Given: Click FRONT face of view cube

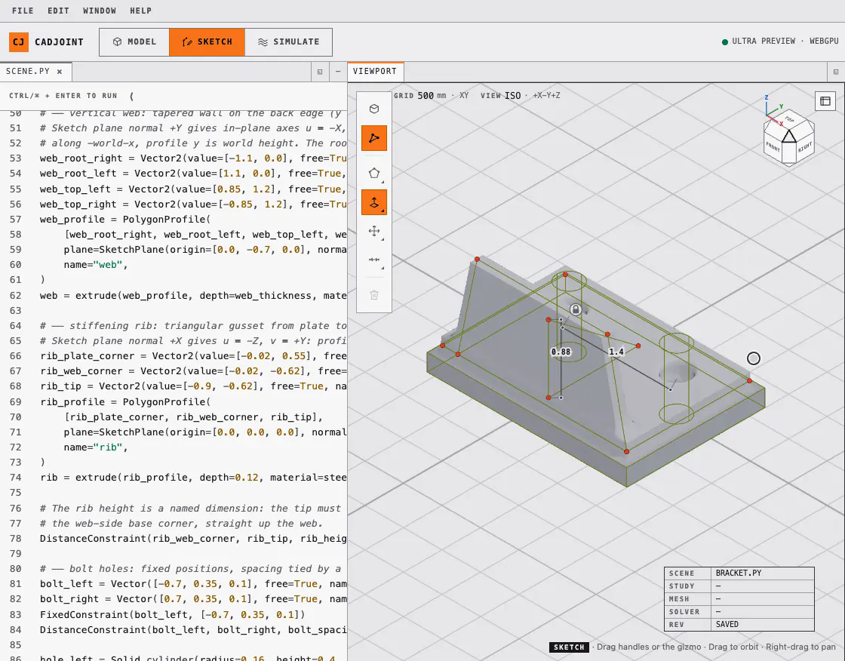Looking at the screenshot, I should [773, 146].
